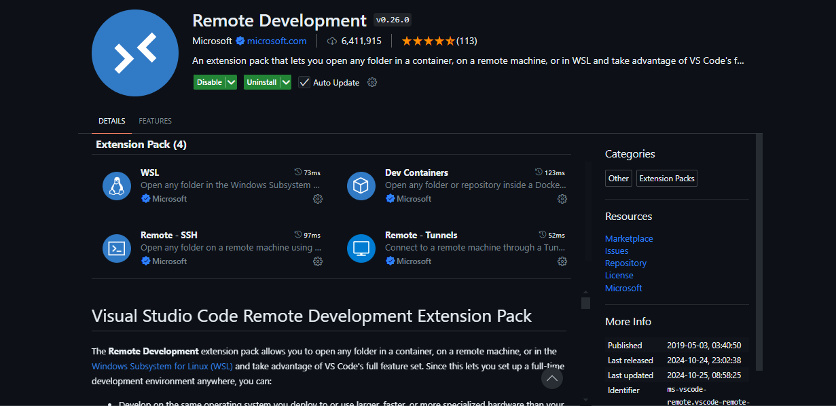Click the Disable button
Viewport: 836px width, 406px height.
point(209,82)
